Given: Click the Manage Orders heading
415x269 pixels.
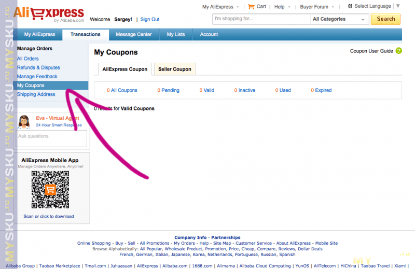Looking at the screenshot, I should pos(35,49).
